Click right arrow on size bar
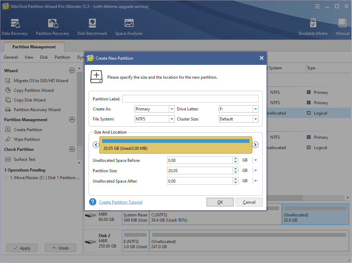The width and height of the screenshot is (352, 263). pyautogui.click(x=255, y=145)
